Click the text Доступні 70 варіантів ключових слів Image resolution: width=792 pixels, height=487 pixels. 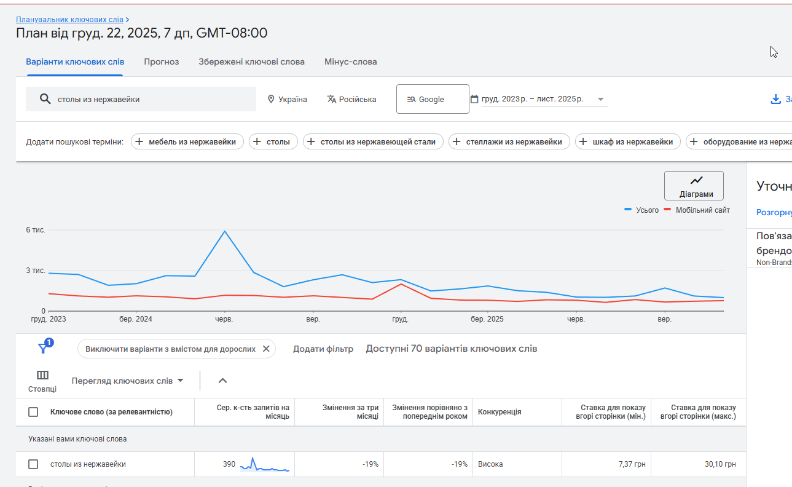452,349
